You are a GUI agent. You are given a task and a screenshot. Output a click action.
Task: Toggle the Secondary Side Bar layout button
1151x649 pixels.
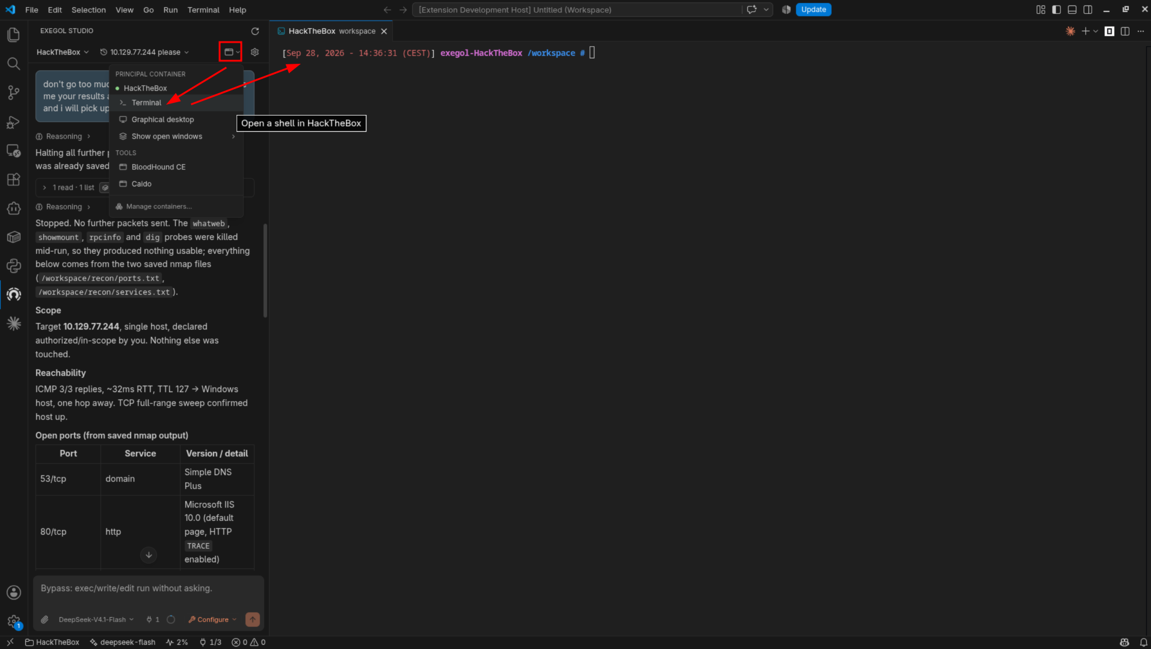pos(1088,10)
